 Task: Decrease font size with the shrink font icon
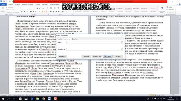coord(40,8)
